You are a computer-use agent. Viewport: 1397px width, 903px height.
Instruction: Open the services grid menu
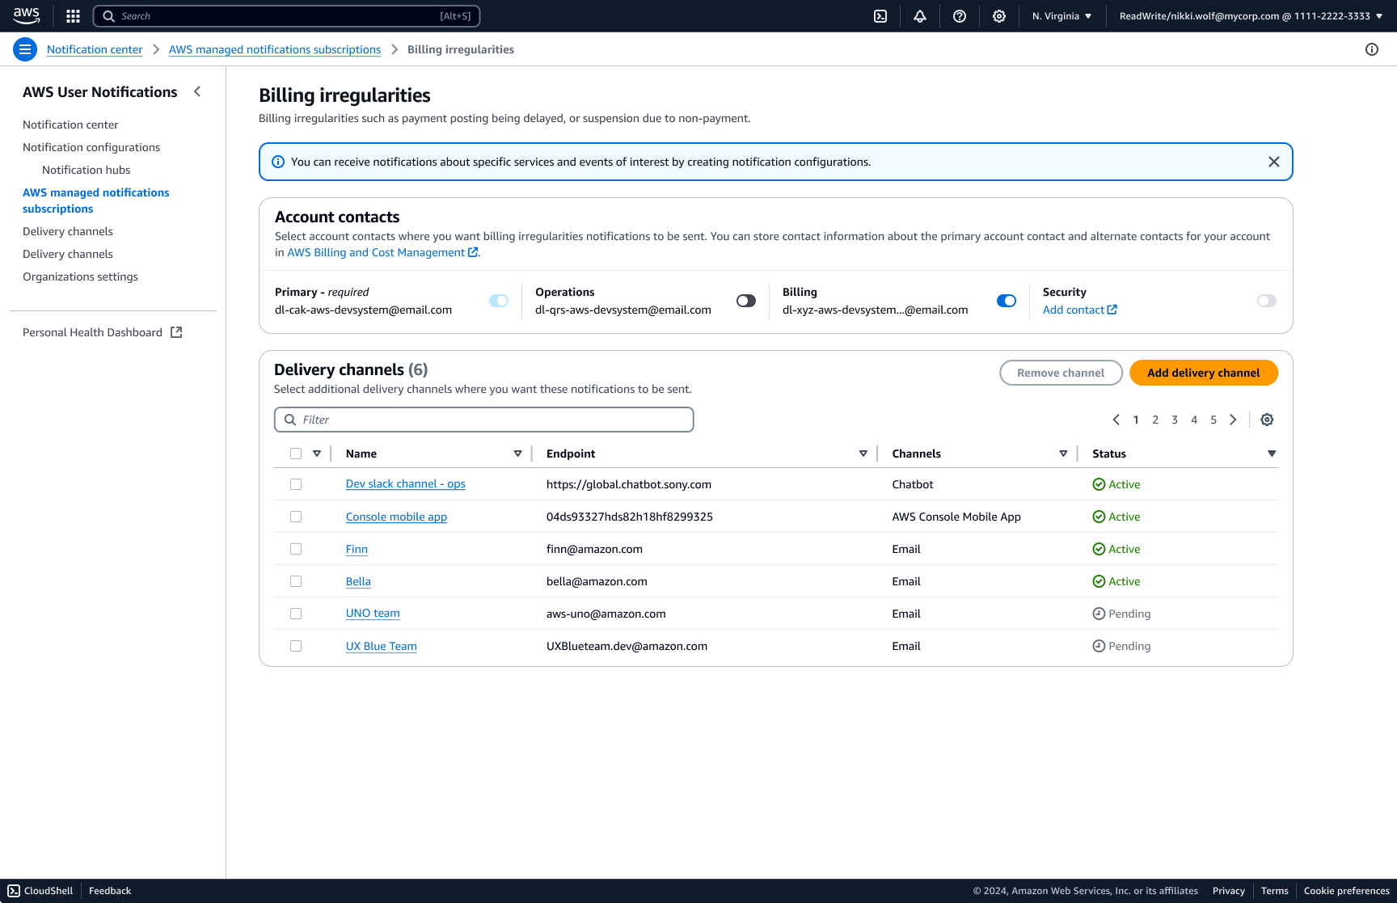pyautogui.click(x=73, y=16)
